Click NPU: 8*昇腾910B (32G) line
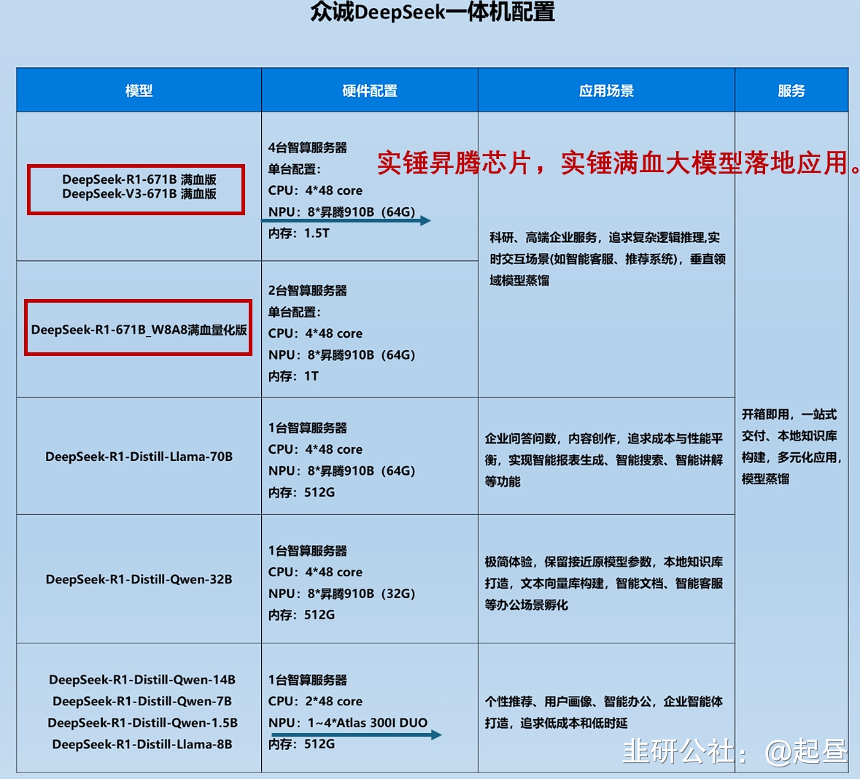 [341, 594]
